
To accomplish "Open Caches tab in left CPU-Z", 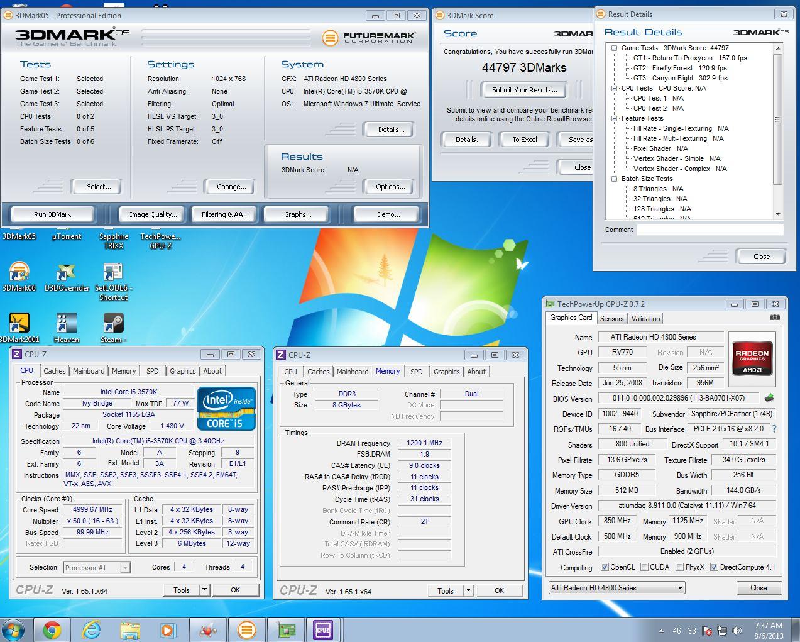I will pyautogui.click(x=55, y=371).
